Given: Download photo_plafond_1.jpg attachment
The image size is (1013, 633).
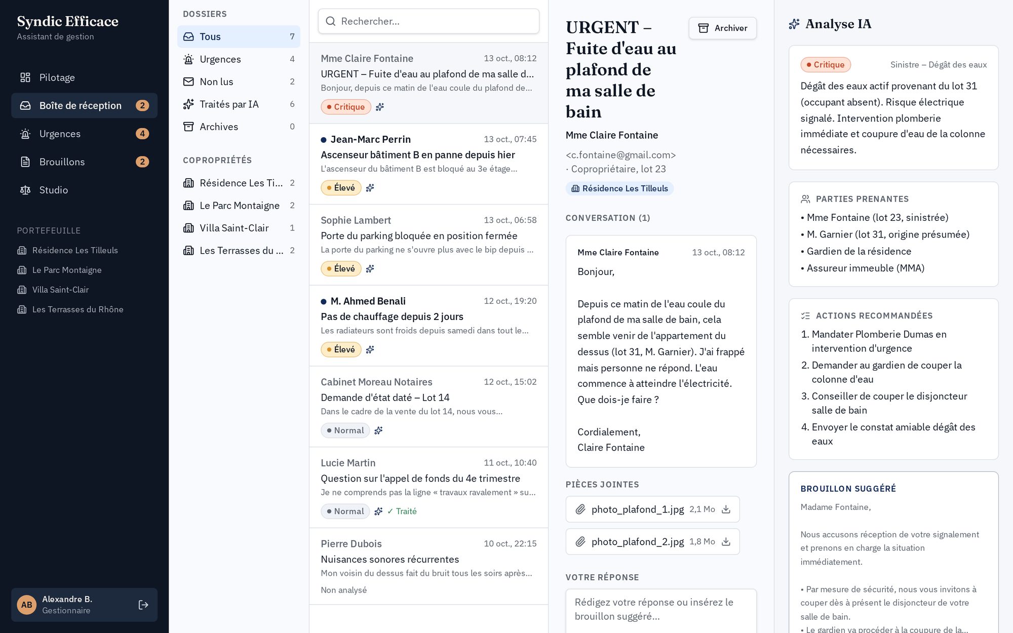Looking at the screenshot, I should (x=726, y=509).
